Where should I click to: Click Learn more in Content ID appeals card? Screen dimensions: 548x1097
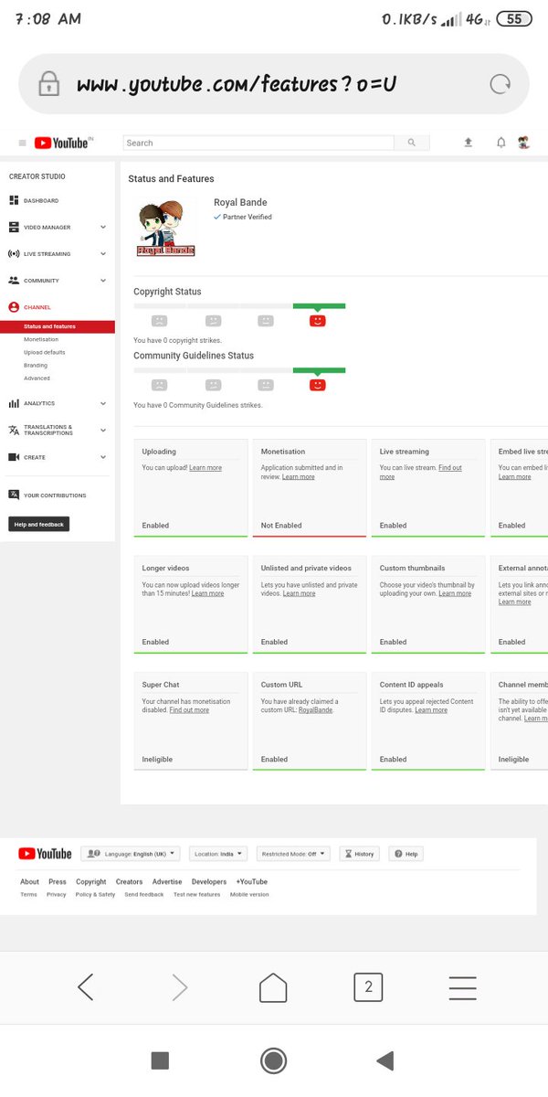pos(431,710)
